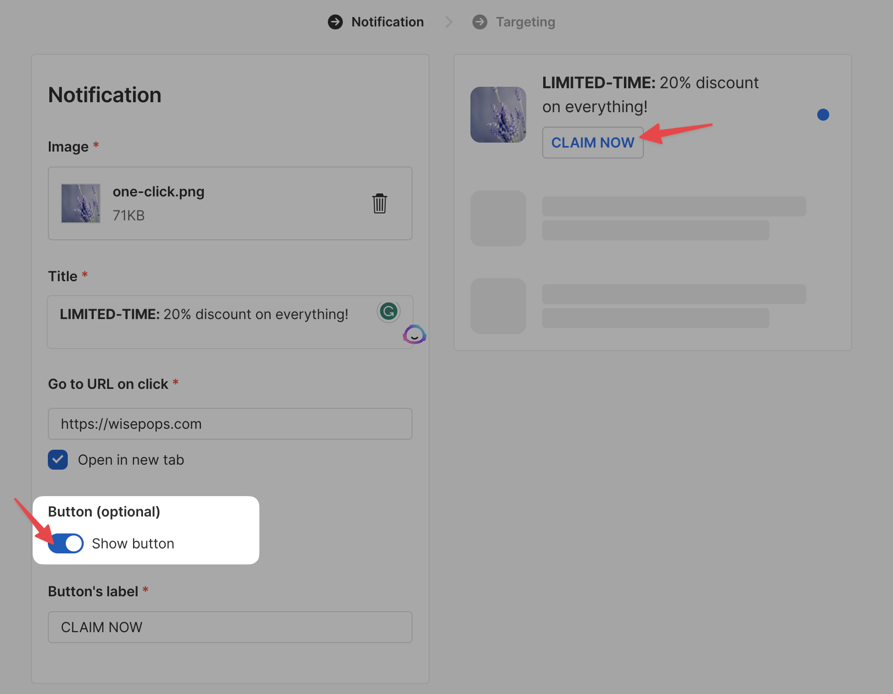Click the Targeting step arrow icon

[x=480, y=22]
